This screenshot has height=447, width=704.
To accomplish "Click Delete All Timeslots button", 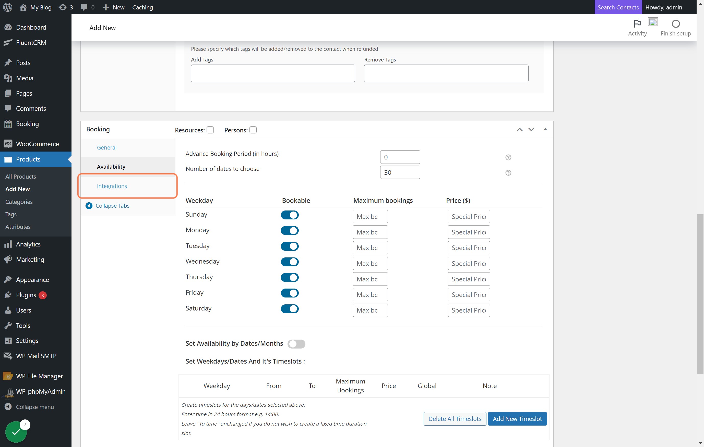I will click(455, 418).
